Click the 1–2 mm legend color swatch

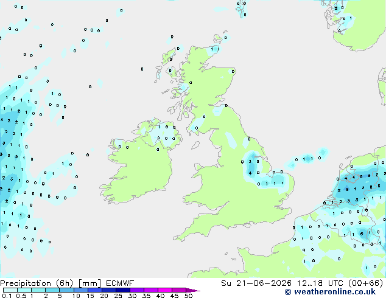tap(38, 290)
